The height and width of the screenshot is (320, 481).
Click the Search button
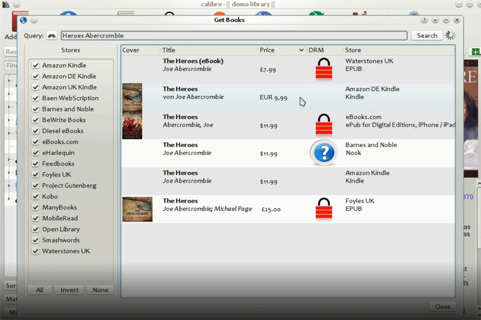click(x=427, y=35)
